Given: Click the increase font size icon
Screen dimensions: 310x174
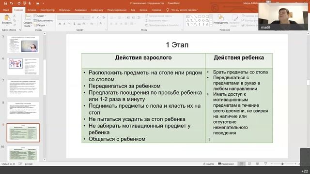Looking at the screenshot, I should pyautogui.click(x=93, y=17).
